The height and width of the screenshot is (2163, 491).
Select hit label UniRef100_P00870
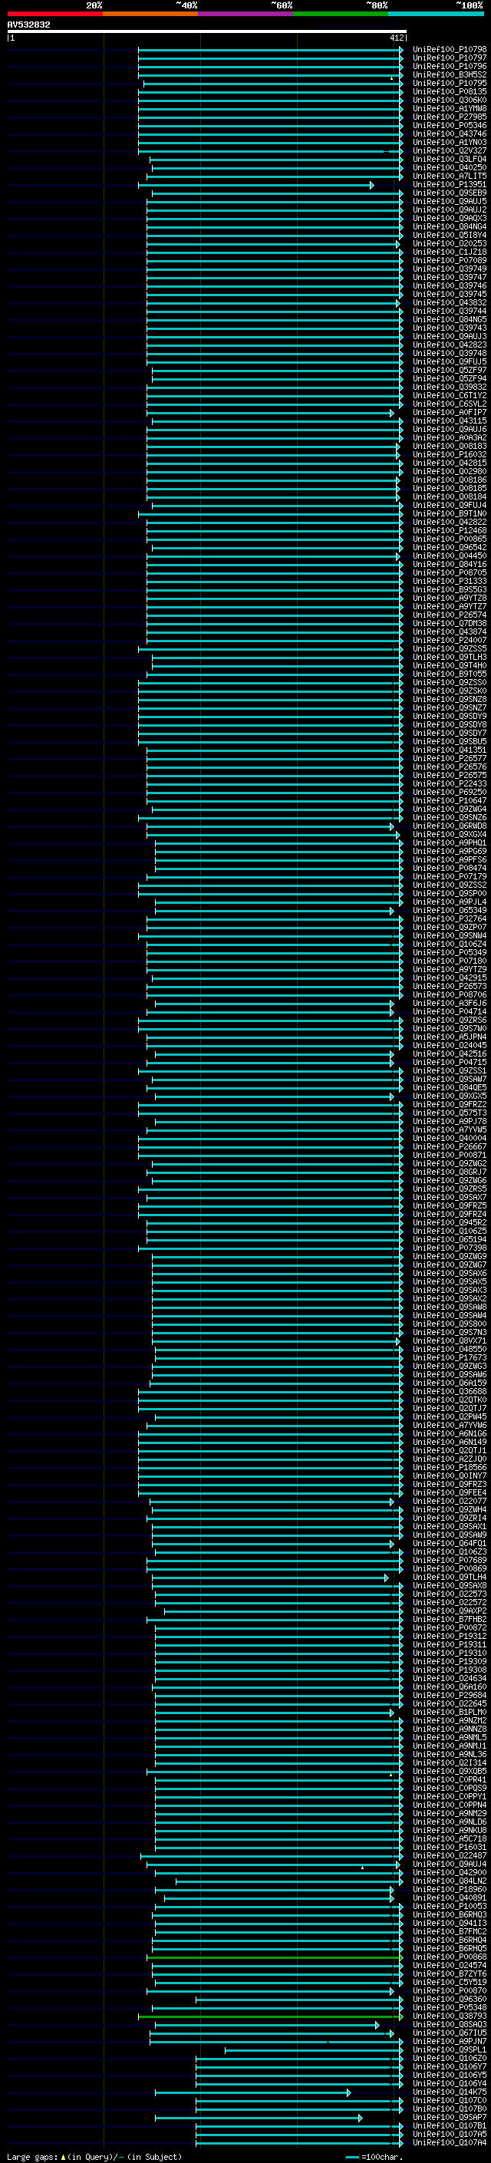tap(450, 1990)
